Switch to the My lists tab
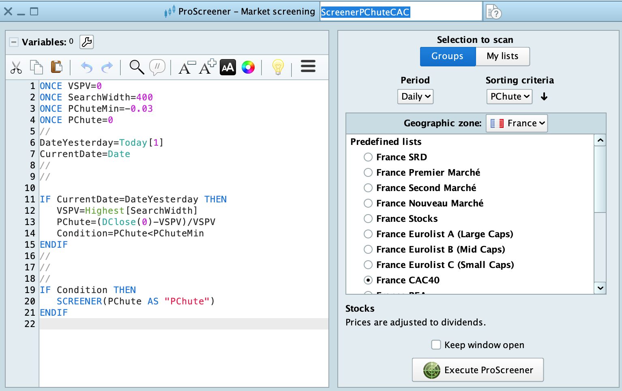Image resolution: width=622 pixels, height=391 pixels. [502, 56]
